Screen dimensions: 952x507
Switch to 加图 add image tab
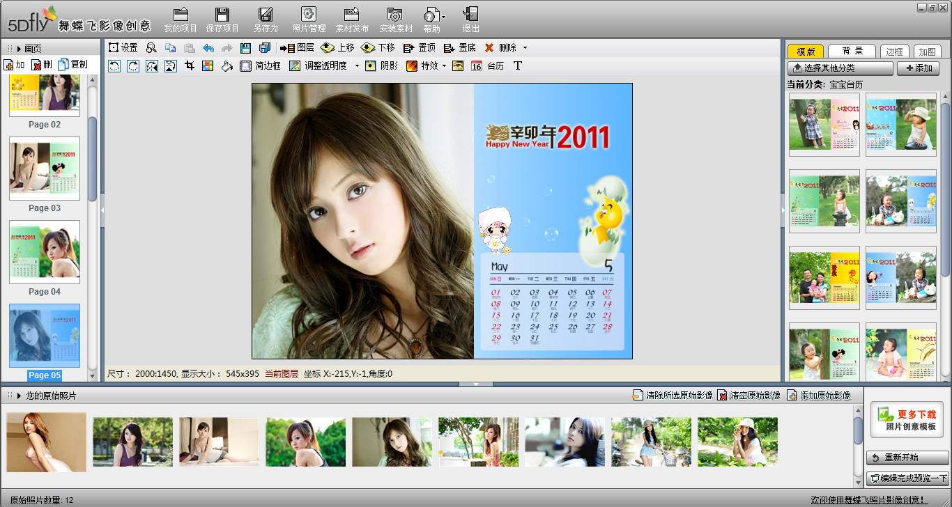(x=927, y=51)
